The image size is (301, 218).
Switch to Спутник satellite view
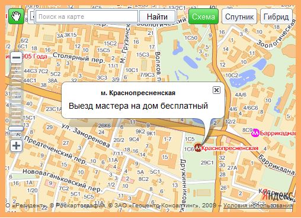pos(239,17)
